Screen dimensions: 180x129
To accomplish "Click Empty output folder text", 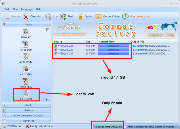I will click(x=42, y=126).
